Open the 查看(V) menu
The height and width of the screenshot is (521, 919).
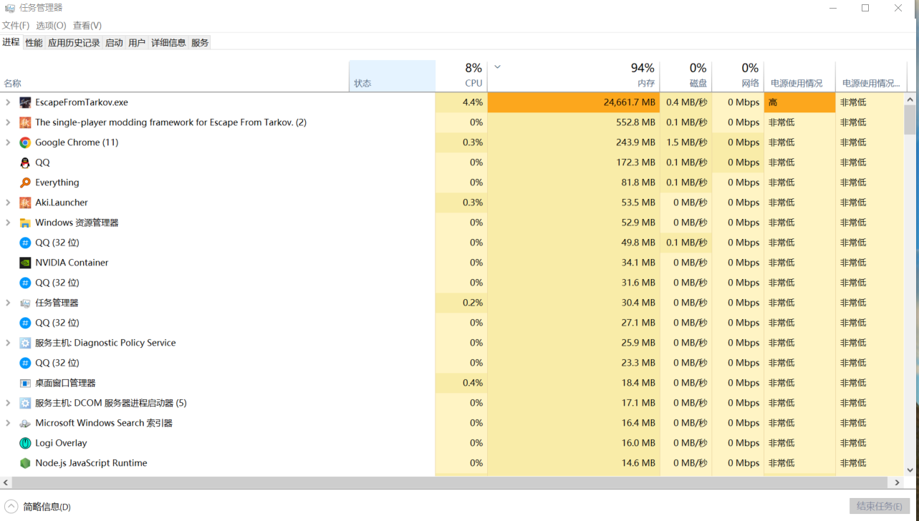[87, 25]
